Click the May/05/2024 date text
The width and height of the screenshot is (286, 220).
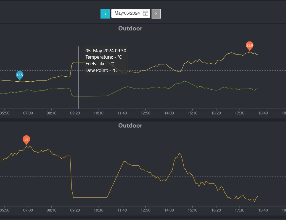(x=127, y=13)
